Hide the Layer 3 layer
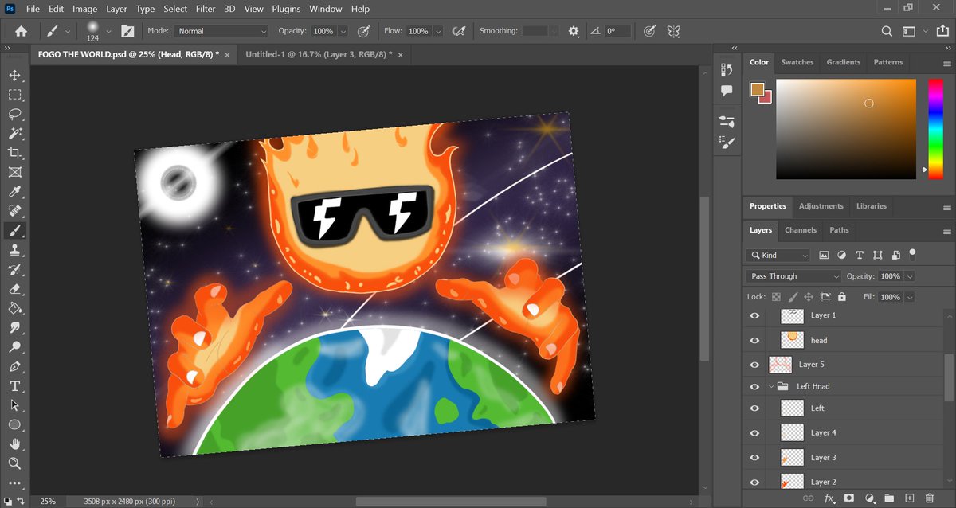This screenshot has width=956, height=508. 754,458
